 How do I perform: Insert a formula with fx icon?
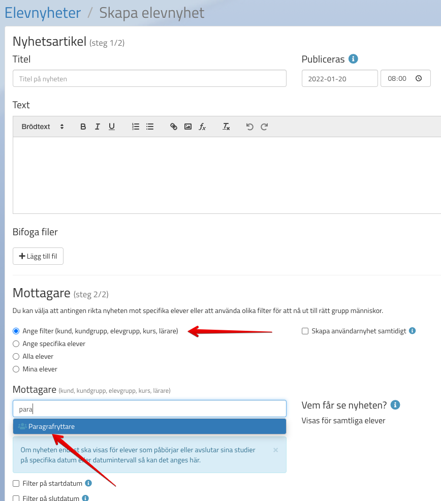(x=202, y=127)
